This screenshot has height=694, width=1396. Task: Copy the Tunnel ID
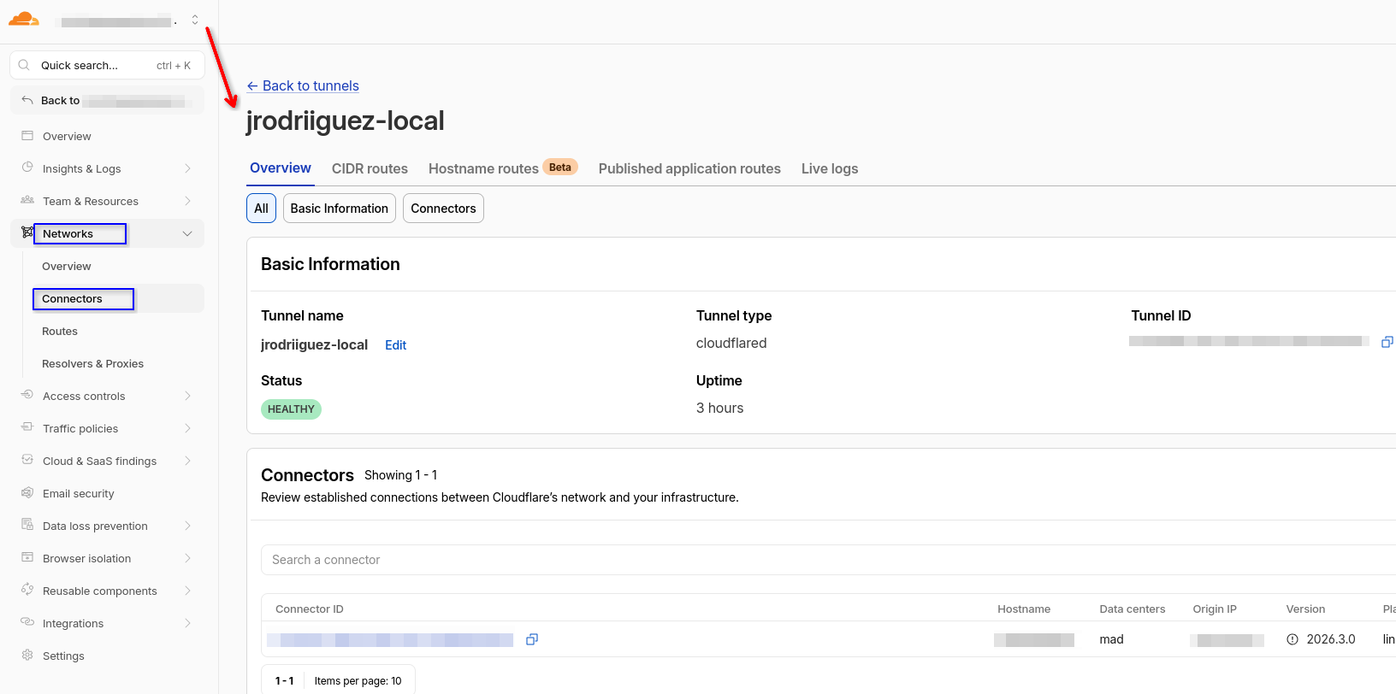1387,342
